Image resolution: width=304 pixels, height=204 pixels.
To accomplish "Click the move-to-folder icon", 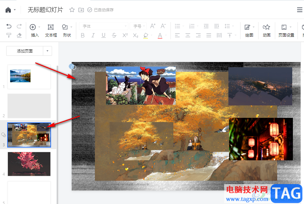I will pyautogui.click(x=81, y=10).
